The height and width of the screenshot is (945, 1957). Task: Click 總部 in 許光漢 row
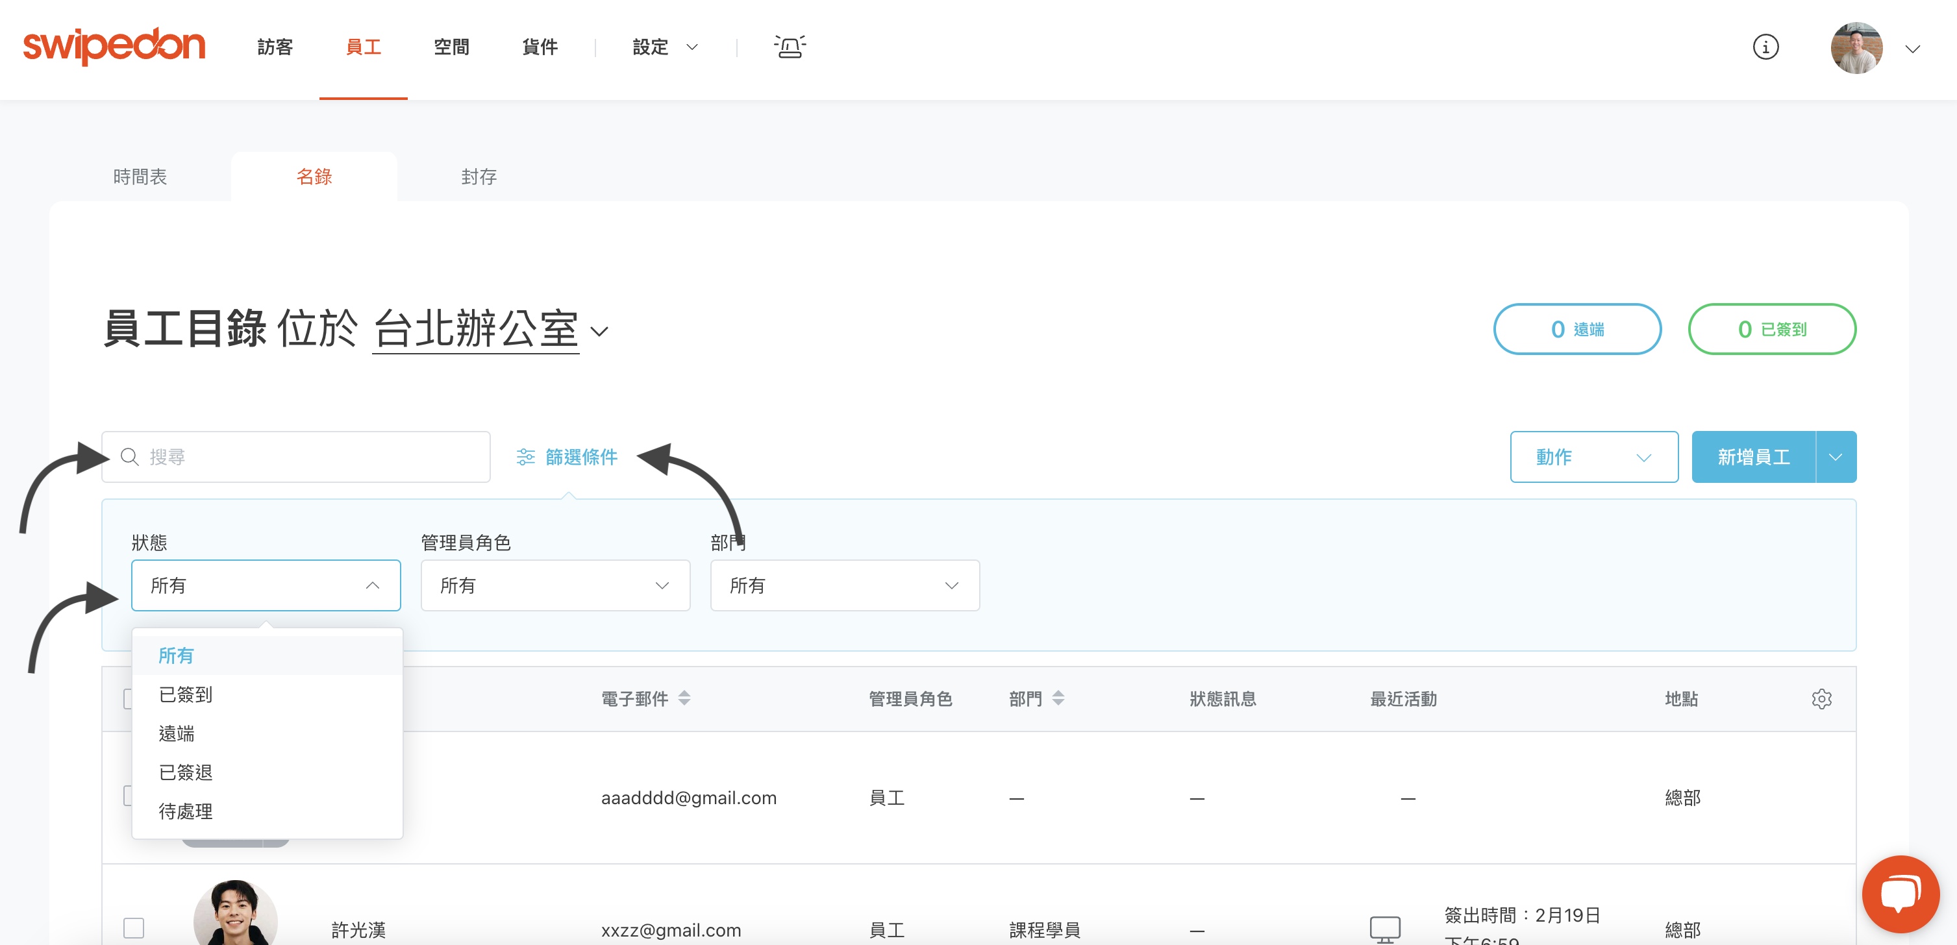pos(1683,930)
